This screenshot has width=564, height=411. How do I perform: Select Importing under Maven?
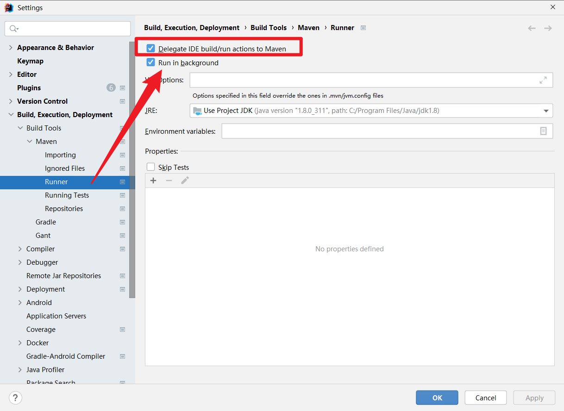click(60, 155)
